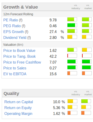The height and width of the screenshot is (122, 93).
Task: Open the Operating Margin link
Action: pos(18,114)
